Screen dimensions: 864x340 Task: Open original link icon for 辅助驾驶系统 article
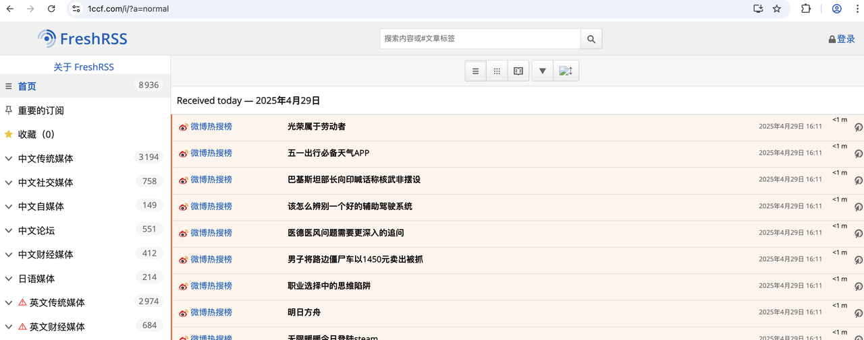tap(859, 207)
